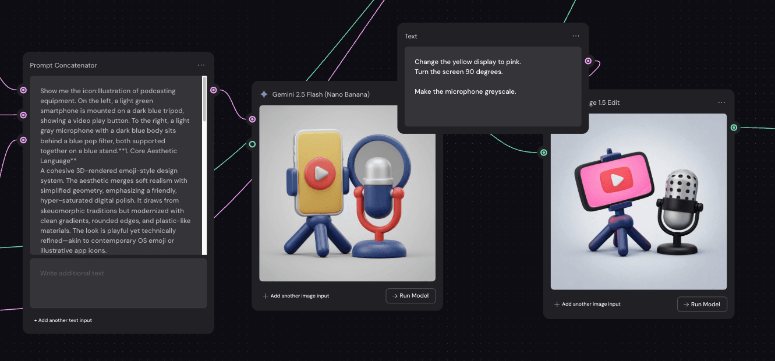
Task: Click the pink output port of the Text node
Action: click(x=588, y=61)
